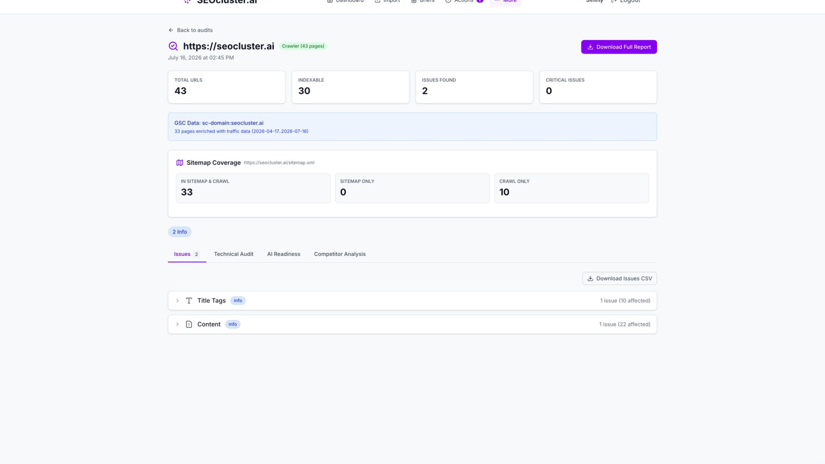
Task: Click the audit magnifier icon next to the site URL
Action: click(x=173, y=46)
